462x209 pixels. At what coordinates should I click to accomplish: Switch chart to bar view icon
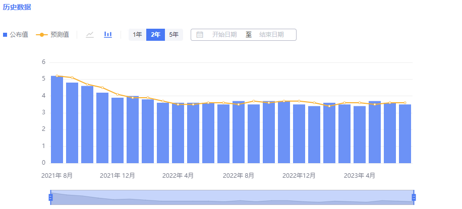point(108,35)
